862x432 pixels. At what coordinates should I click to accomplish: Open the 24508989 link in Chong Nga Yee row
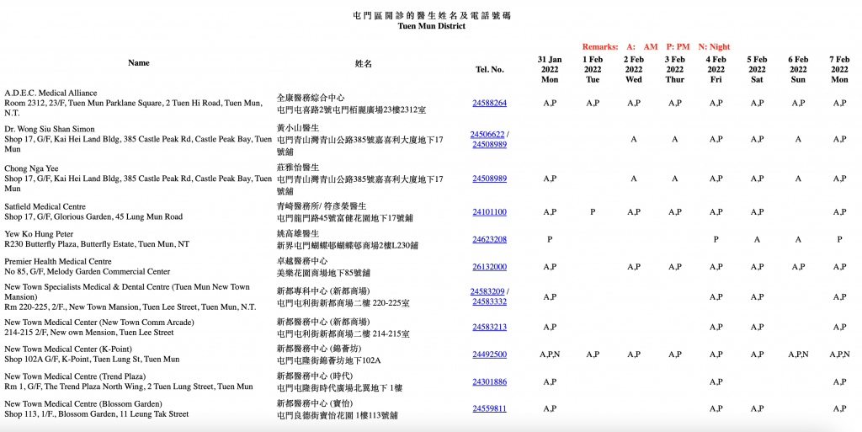[x=489, y=179]
